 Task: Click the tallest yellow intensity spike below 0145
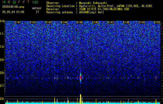tap(81, 99)
